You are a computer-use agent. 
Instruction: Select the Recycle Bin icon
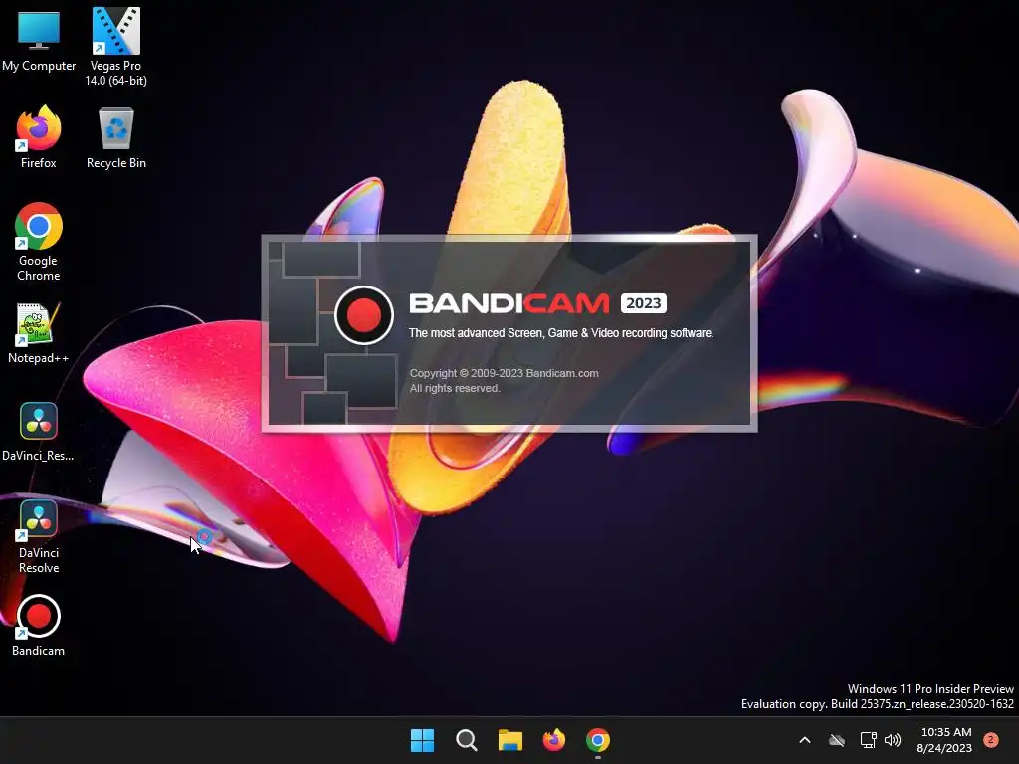tap(116, 137)
